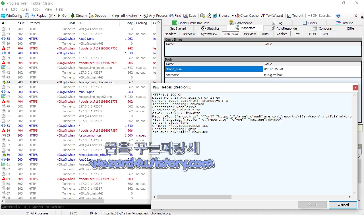Click the hostname value x08.g7rs.hair cell
The image size is (364, 215).
pos(312,75)
